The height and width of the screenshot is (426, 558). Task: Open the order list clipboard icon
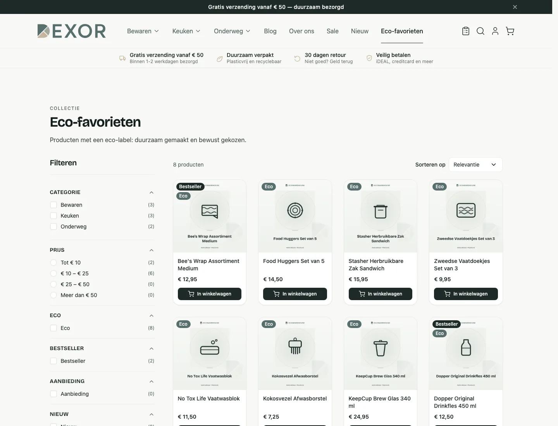466,31
